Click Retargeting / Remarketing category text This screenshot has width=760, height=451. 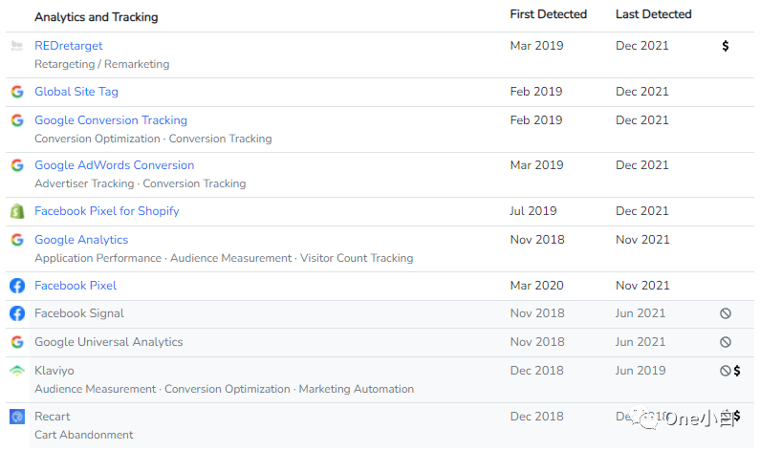101,64
